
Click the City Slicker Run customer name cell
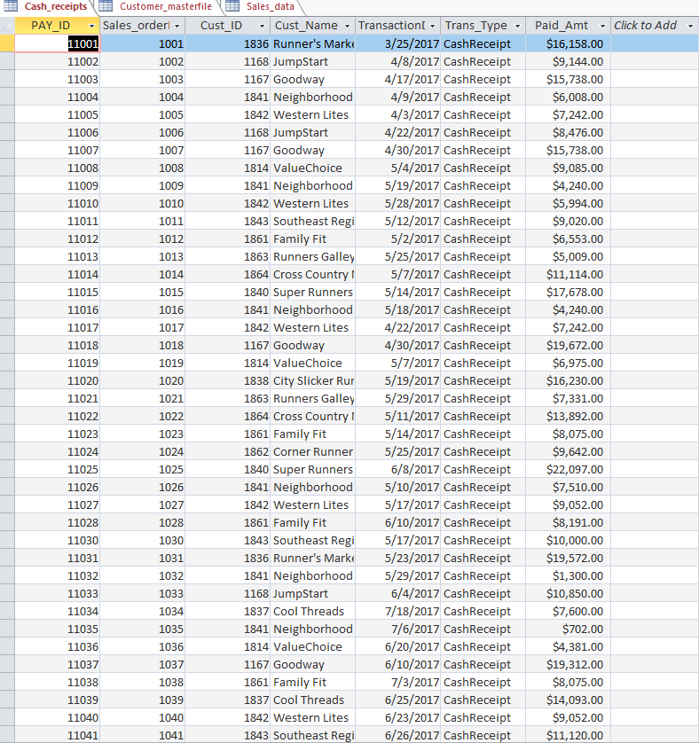click(313, 380)
